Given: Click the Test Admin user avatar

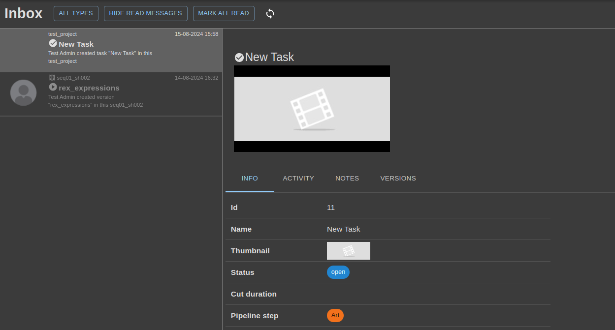Looking at the screenshot, I should point(23,92).
